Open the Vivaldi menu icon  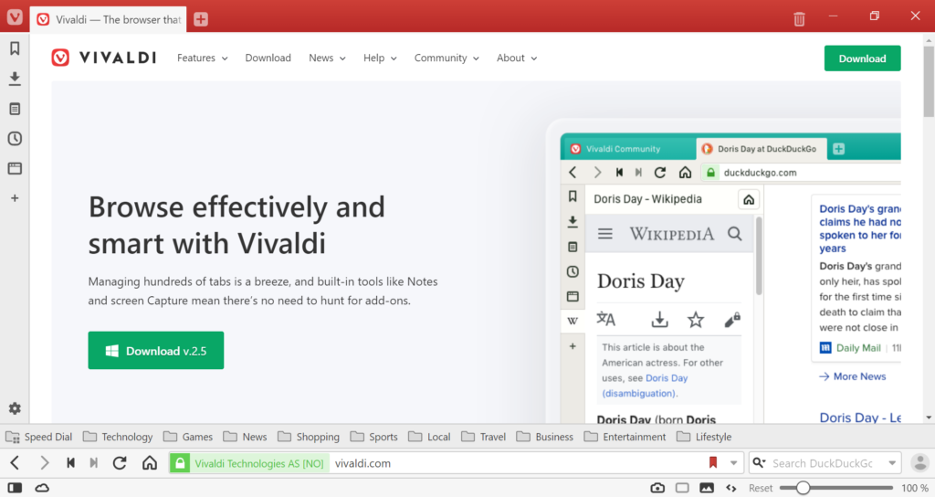15,16
